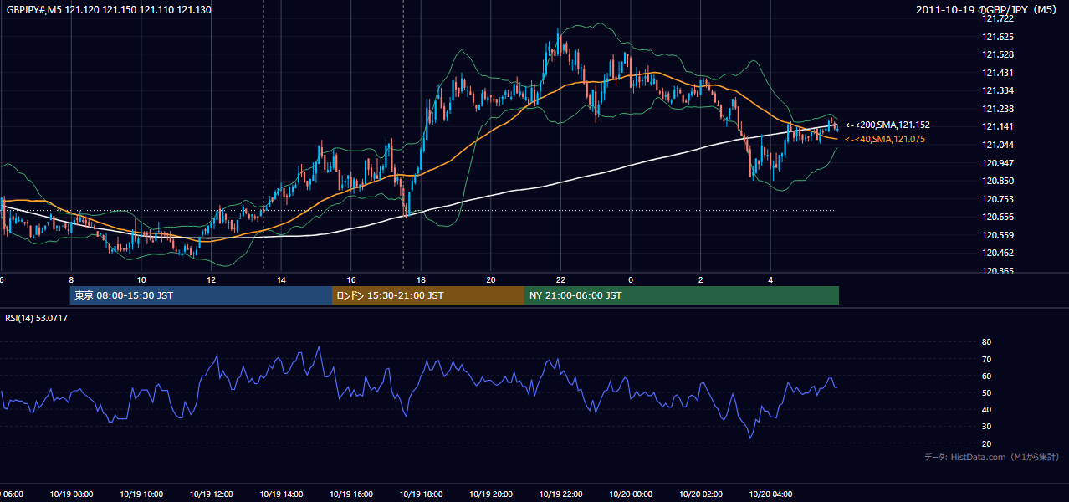Click the 121.431 price axis value

point(998,73)
